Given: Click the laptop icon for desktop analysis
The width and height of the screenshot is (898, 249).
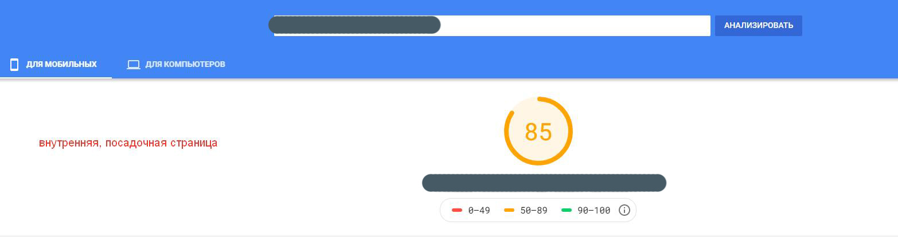Looking at the screenshot, I should coord(134,64).
